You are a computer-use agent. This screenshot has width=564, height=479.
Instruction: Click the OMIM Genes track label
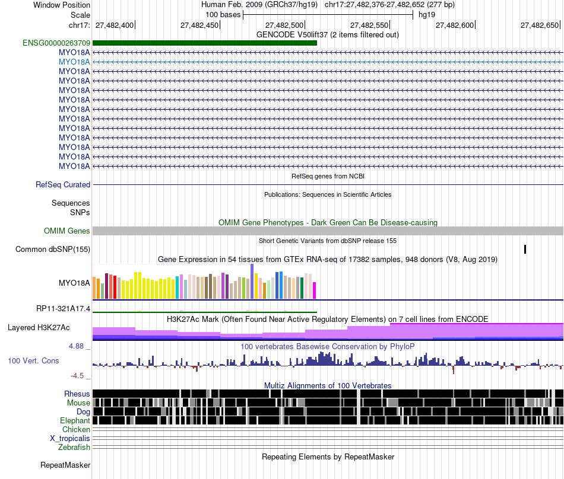coord(66,231)
